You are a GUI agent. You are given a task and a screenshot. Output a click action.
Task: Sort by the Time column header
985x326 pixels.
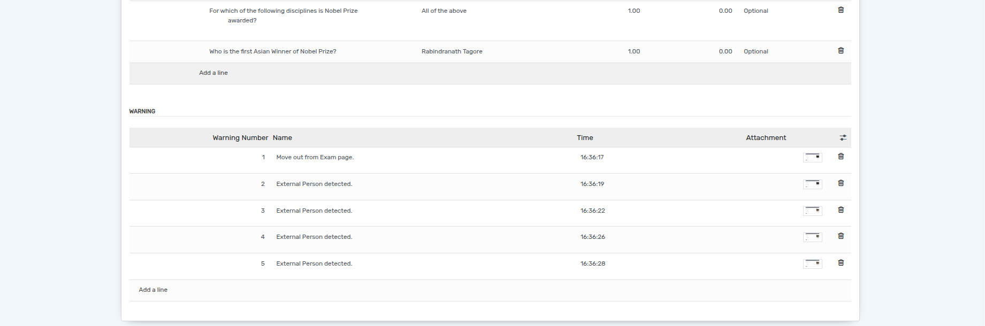(x=585, y=138)
